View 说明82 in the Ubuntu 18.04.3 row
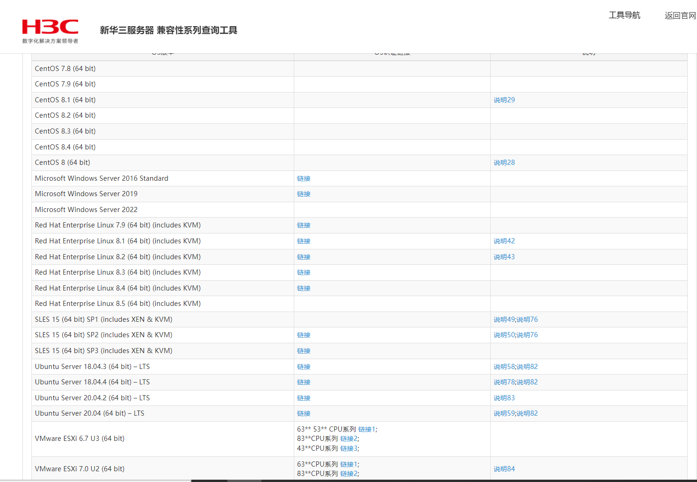The width and height of the screenshot is (697, 482). 527,367
